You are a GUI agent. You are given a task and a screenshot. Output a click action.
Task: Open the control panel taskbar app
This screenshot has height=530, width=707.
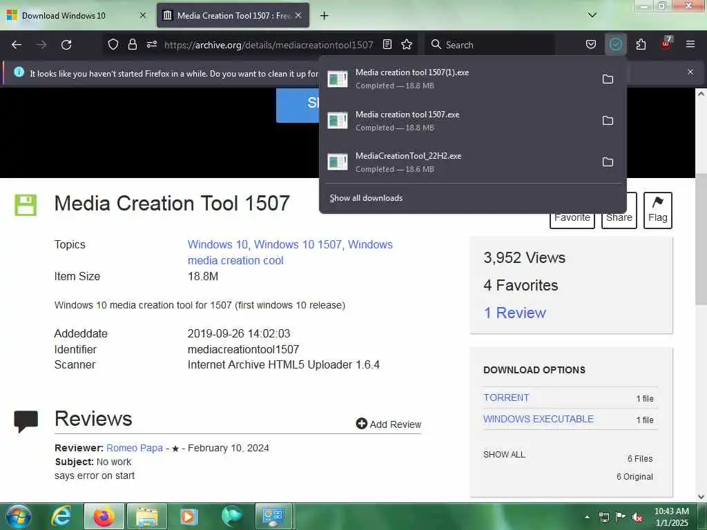coord(274,516)
